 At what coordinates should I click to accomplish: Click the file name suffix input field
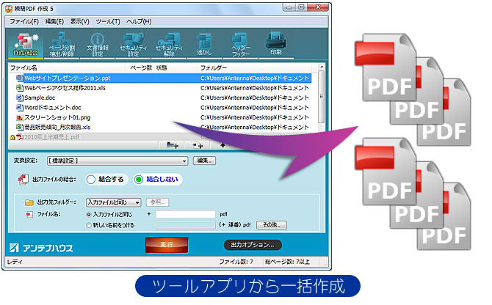[186, 214]
